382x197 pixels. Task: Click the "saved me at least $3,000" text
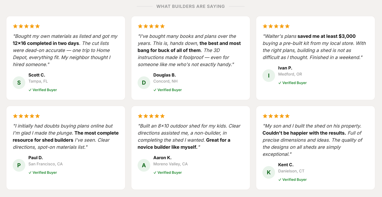[x=326, y=36]
